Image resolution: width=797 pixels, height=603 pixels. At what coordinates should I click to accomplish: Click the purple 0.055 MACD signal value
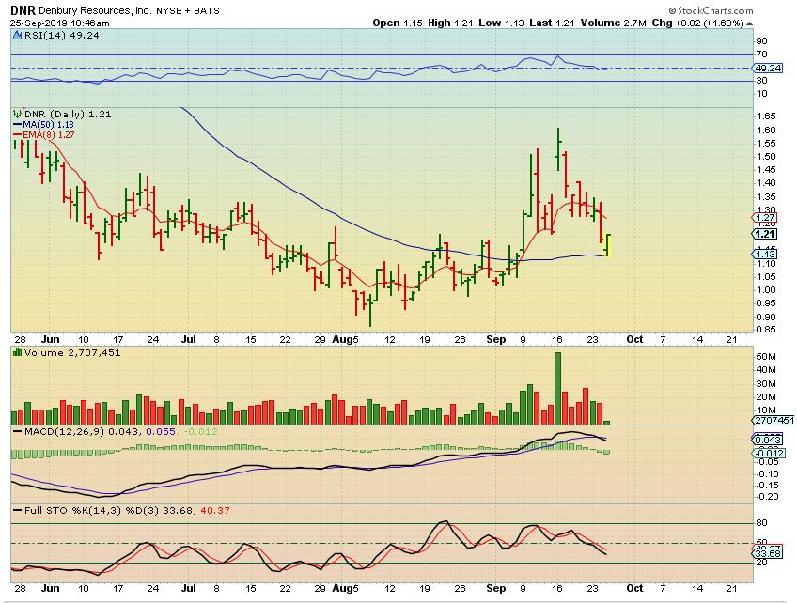[x=161, y=431]
